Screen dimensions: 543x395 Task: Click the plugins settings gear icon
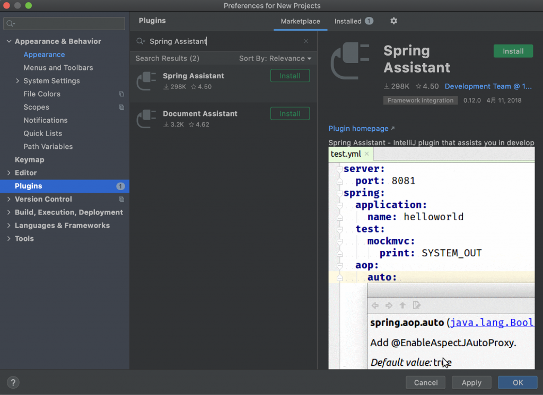click(393, 21)
